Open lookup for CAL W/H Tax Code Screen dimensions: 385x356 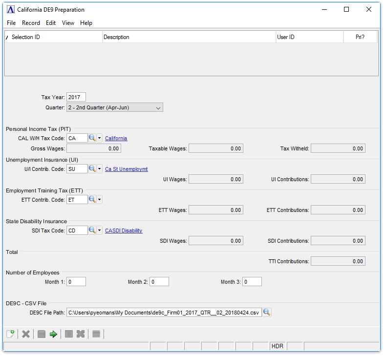(x=92, y=139)
